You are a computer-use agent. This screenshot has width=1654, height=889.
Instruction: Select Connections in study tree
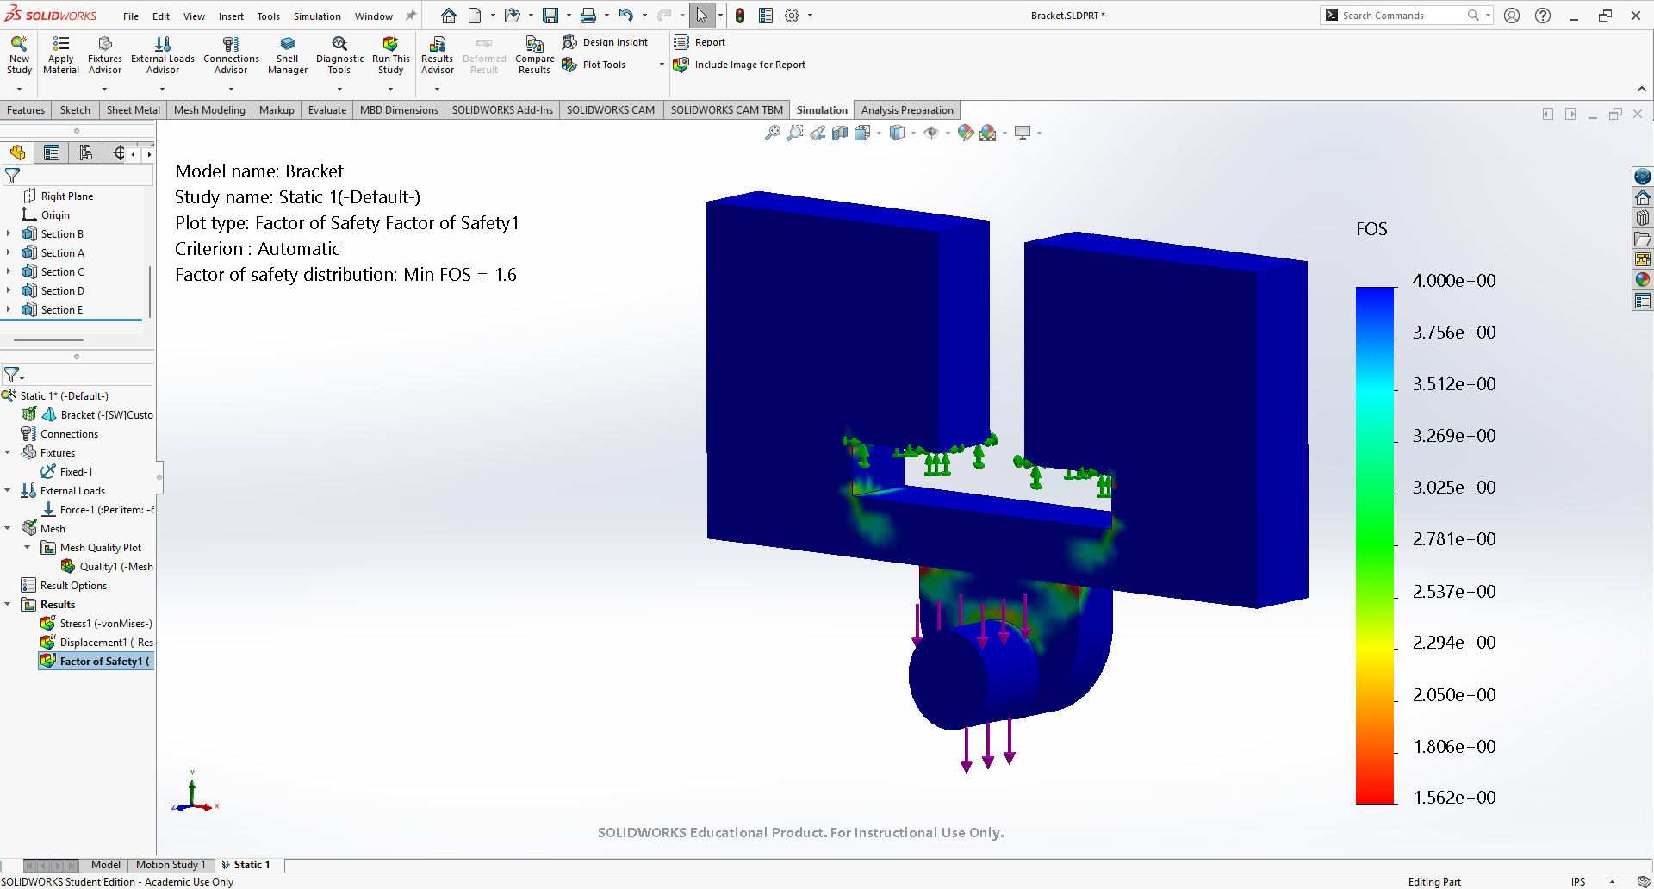59,433
